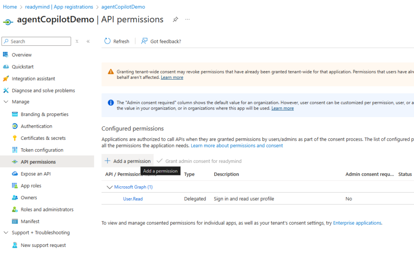The height and width of the screenshot is (280, 414).
Task: Open the ellipsis more options menu
Action: click(x=188, y=19)
